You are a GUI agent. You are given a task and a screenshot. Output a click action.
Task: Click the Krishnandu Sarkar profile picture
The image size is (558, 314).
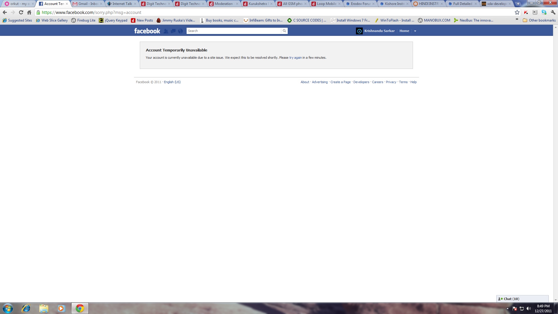[x=359, y=31]
